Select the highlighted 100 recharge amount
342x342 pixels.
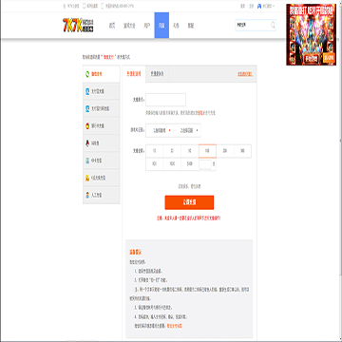pyautogui.click(x=207, y=151)
